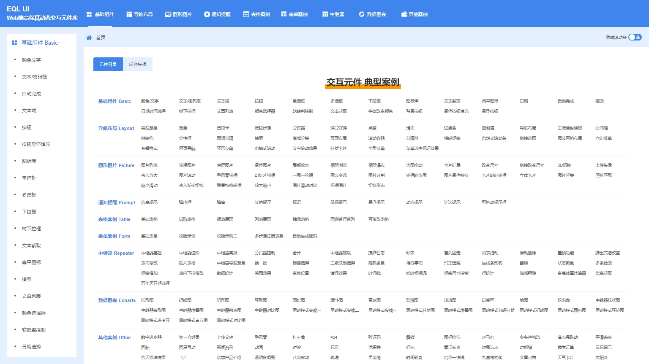The image size is (649, 364).
Task: Switch to the 后台模板 tab
Action: [x=138, y=64]
